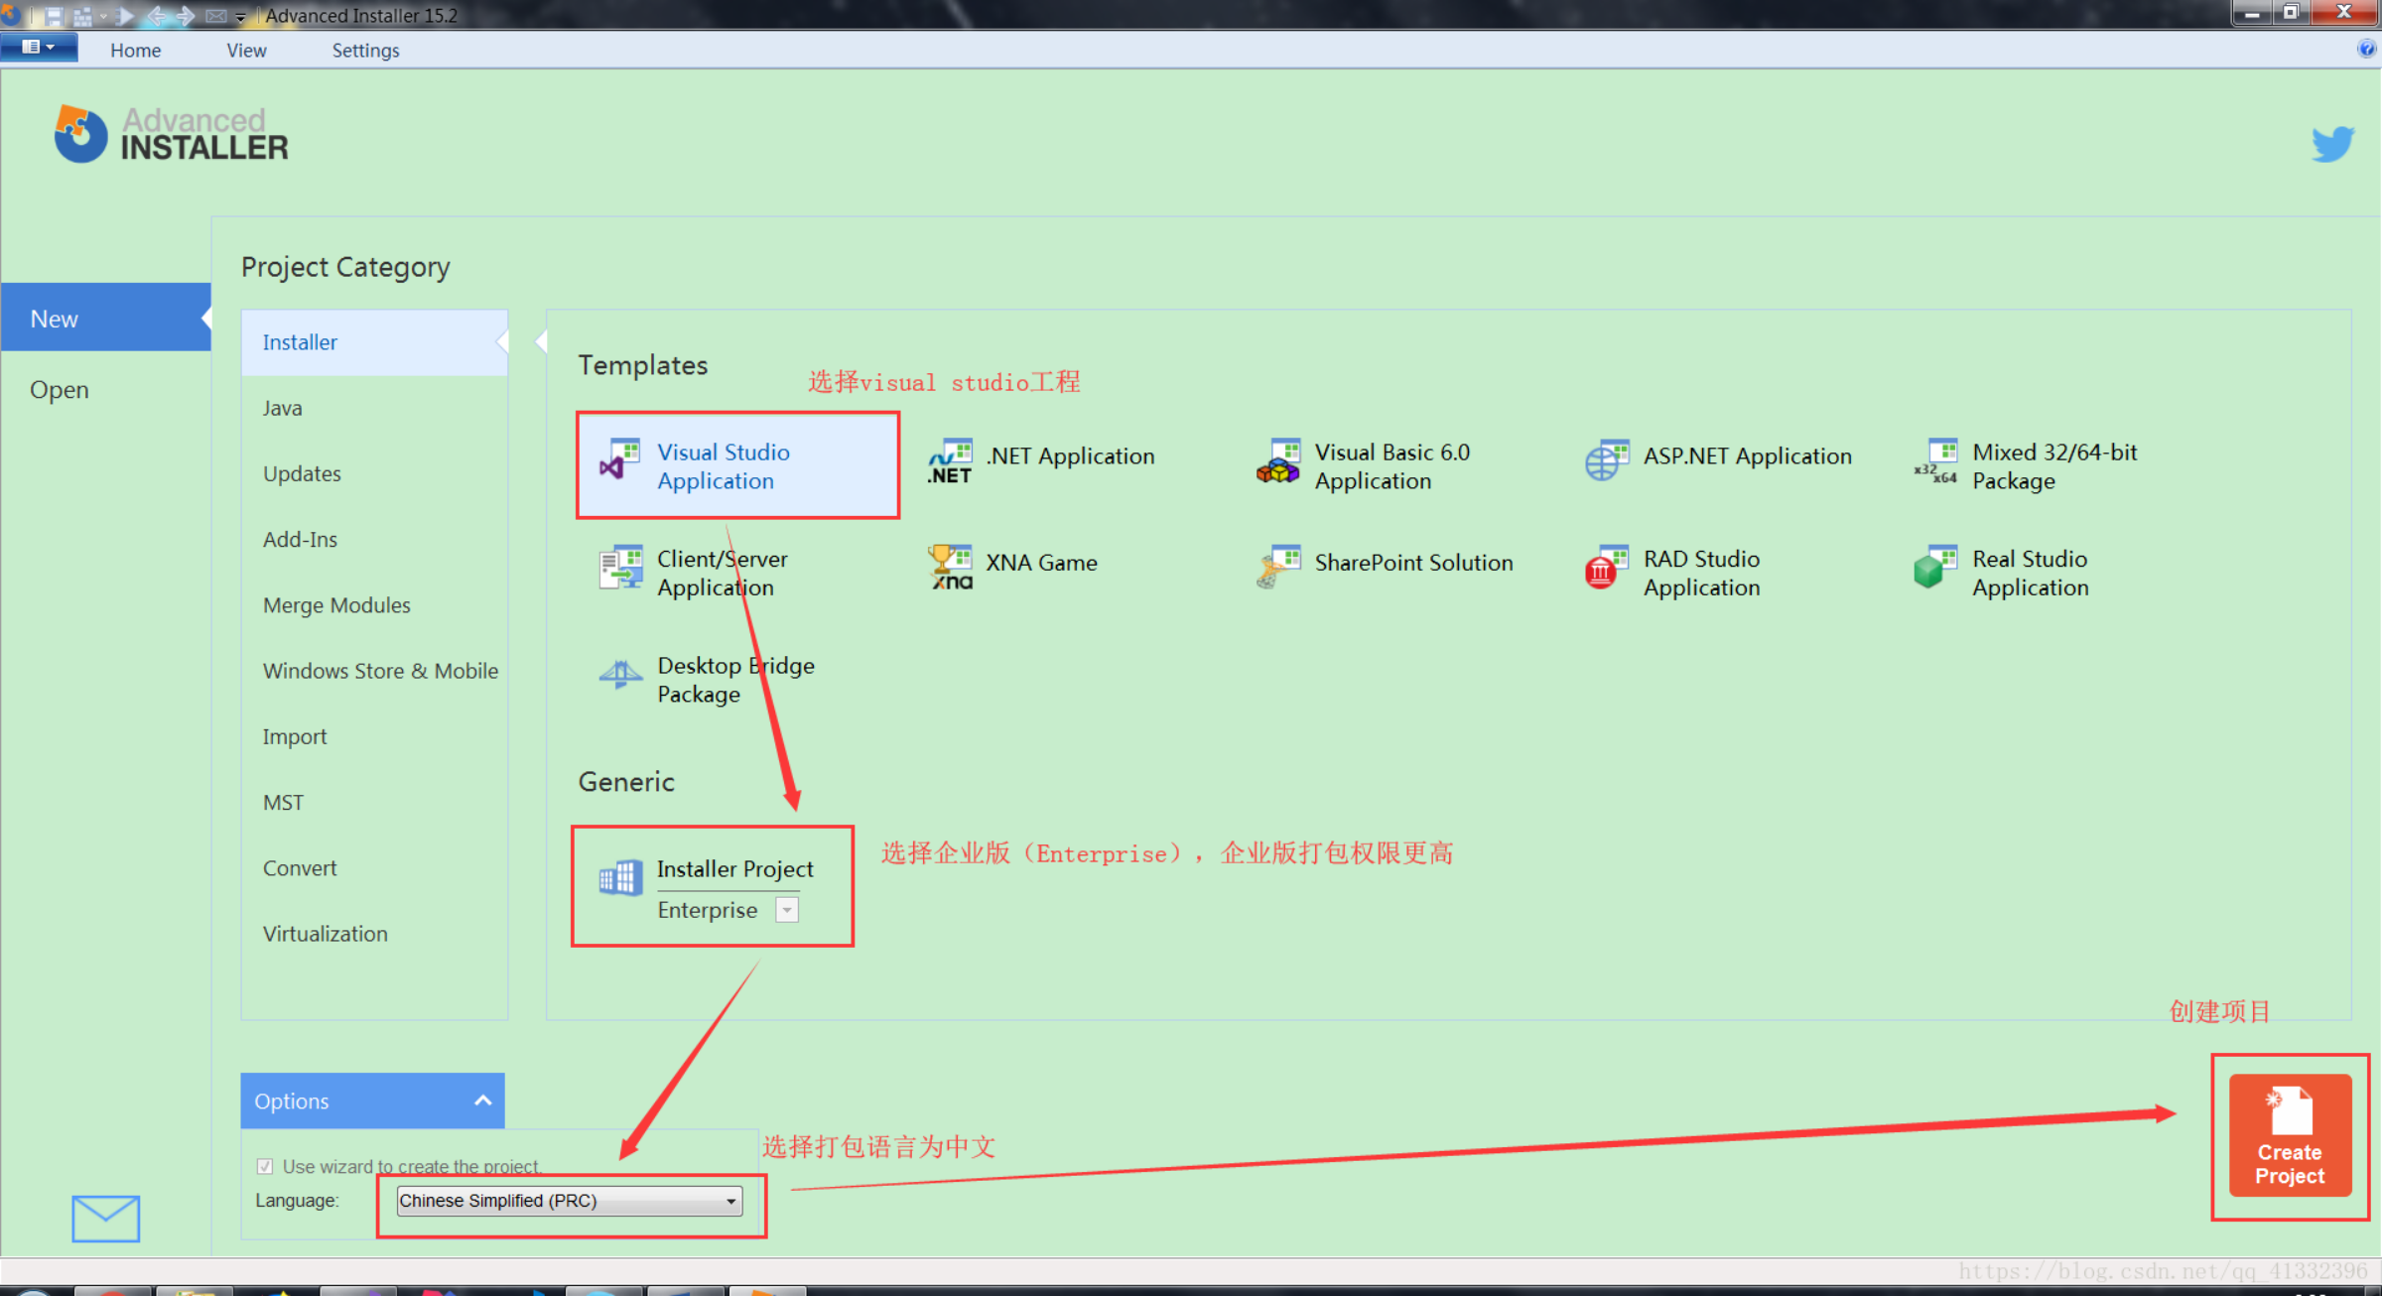Pick the Visual Basic 6.0 Application icon
The height and width of the screenshot is (1297, 2382).
pos(1278,462)
